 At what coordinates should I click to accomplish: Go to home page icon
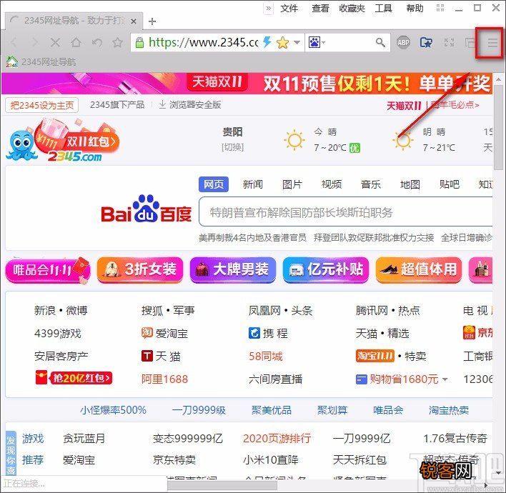click(x=76, y=42)
